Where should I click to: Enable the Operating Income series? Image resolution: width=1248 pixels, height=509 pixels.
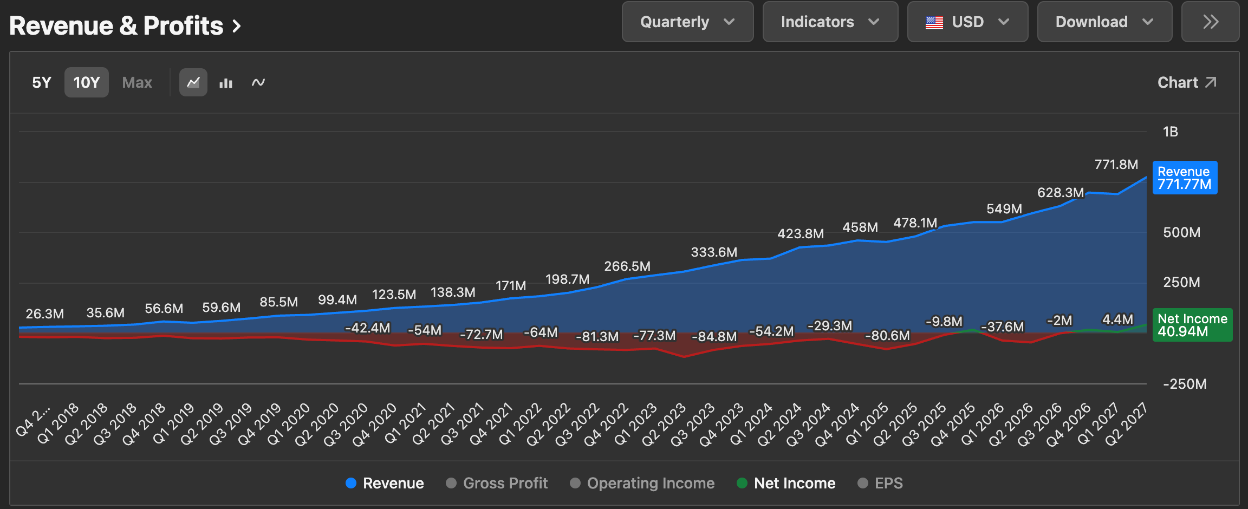tap(642, 483)
